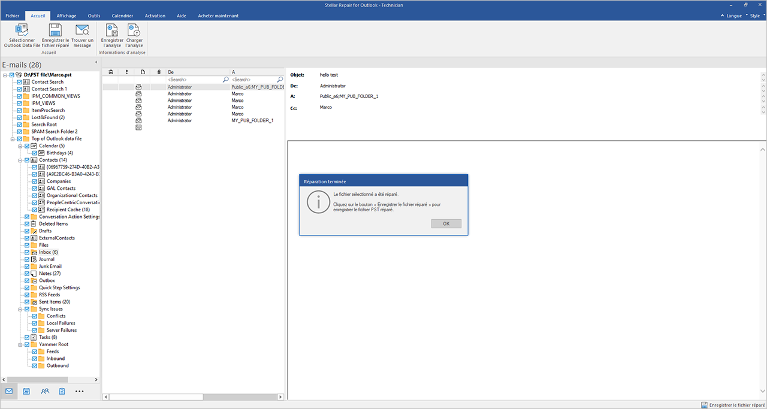This screenshot has width=767, height=409.
Task: Uncheck the Sent Items (20) checkbox
Action: pyautogui.click(x=26, y=302)
